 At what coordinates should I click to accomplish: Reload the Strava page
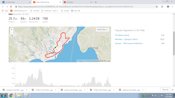(11, 7)
